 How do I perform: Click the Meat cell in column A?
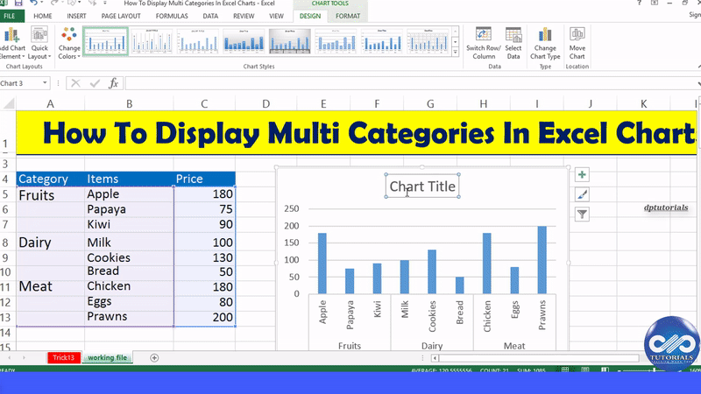51,286
